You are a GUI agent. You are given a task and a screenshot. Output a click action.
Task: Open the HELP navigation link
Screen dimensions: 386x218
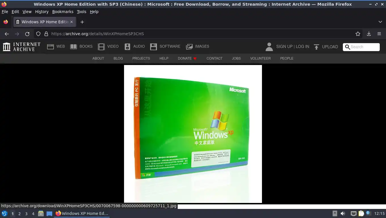pyautogui.click(x=164, y=58)
